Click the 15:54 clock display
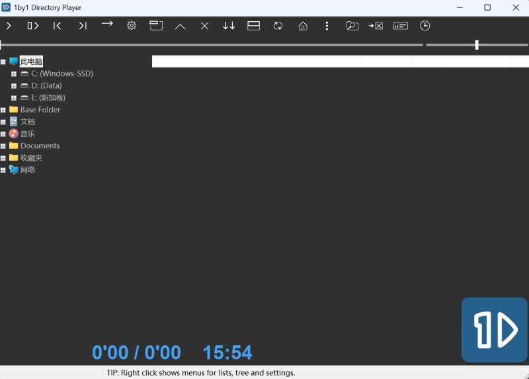The height and width of the screenshot is (379, 529). click(227, 353)
